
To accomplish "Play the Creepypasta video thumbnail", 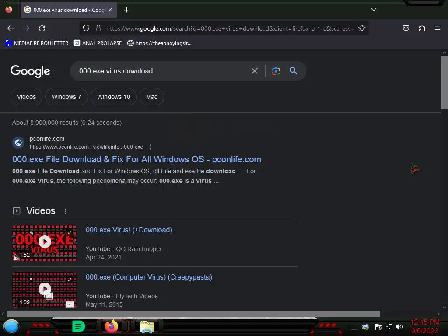I will 45,290.
